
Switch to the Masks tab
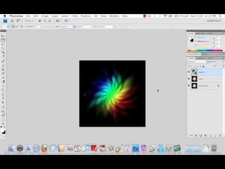click(204, 54)
